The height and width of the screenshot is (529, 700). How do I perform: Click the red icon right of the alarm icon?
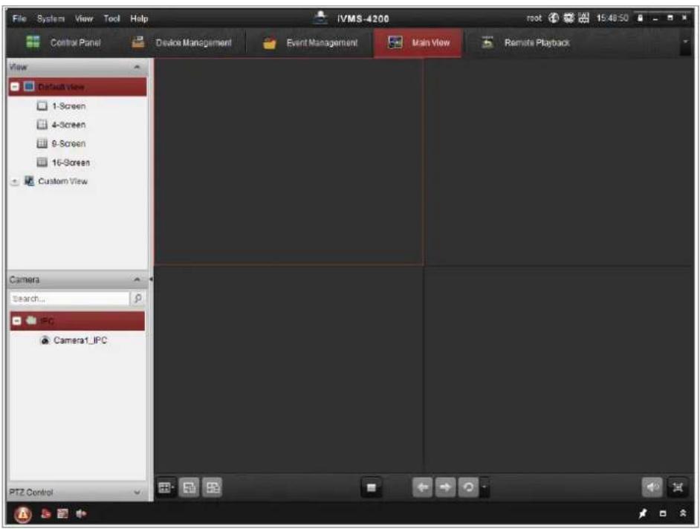tap(45, 514)
